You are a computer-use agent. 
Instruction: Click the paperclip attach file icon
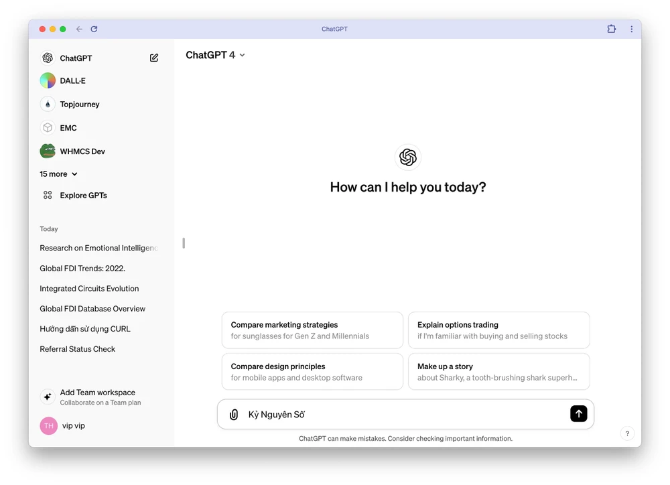click(x=234, y=415)
